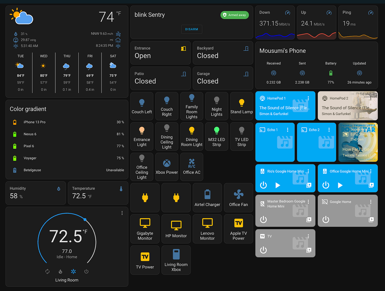Open the HomePod 1 three-dot menu
The width and height of the screenshot is (385, 291).
308,98
